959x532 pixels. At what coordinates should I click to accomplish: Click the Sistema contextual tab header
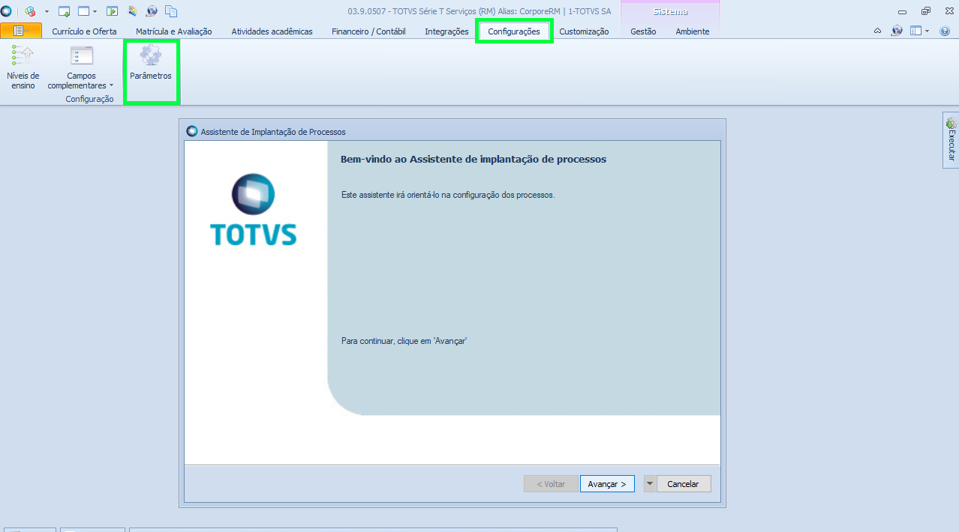point(670,12)
